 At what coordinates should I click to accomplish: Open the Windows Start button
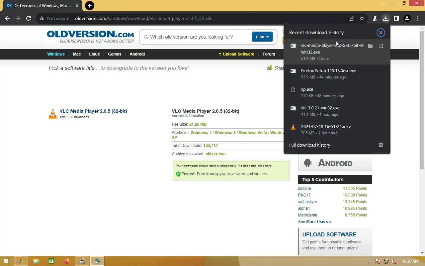[x=6, y=261]
